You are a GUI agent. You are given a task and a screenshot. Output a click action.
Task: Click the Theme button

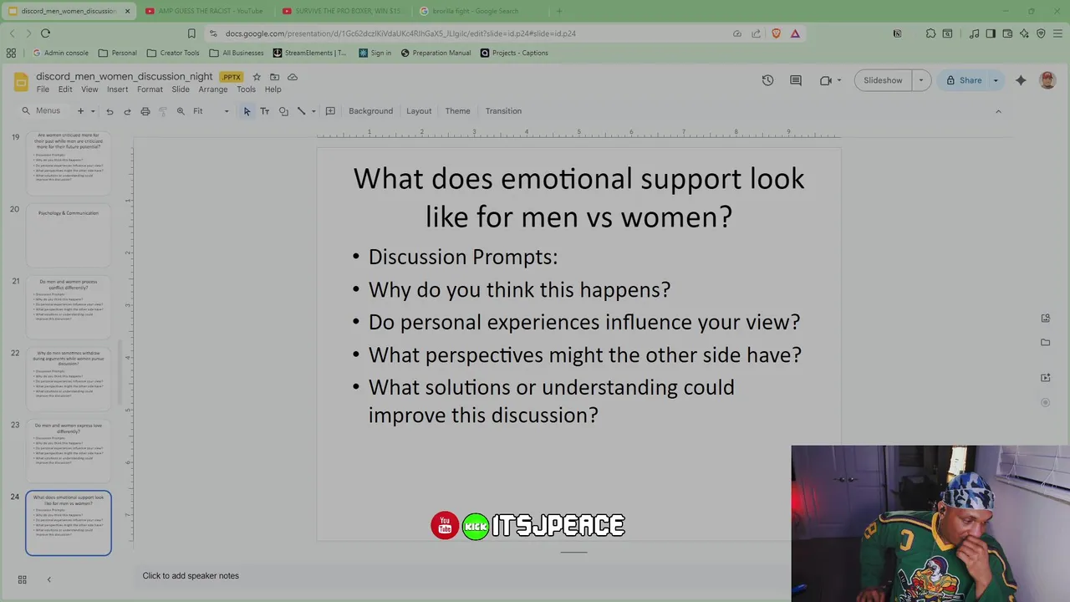coord(457,111)
